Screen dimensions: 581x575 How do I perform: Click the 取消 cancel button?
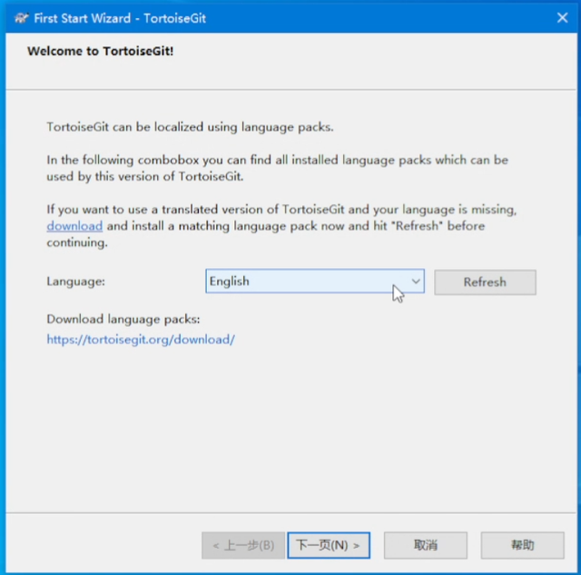[426, 545]
